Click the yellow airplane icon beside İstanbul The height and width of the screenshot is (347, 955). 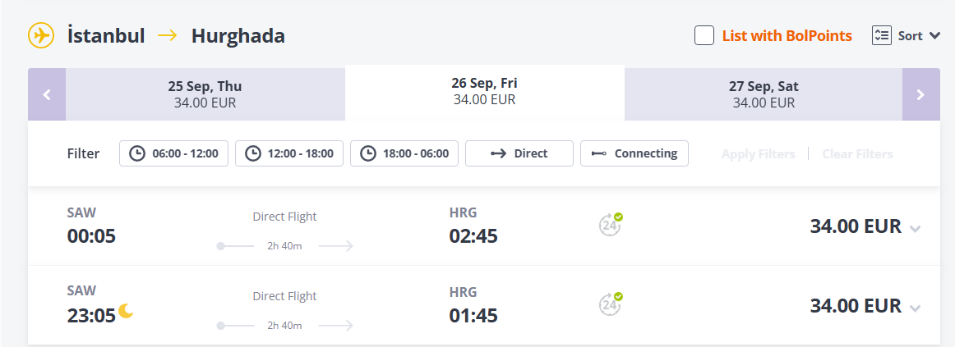pyautogui.click(x=41, y=36)
